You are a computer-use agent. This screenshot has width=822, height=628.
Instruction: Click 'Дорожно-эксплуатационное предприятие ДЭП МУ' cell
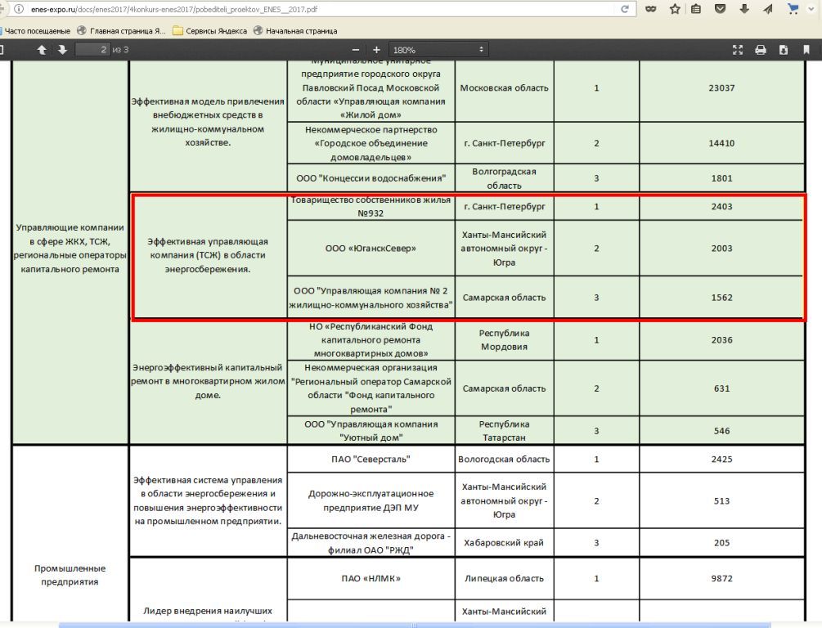pos(371,500)
